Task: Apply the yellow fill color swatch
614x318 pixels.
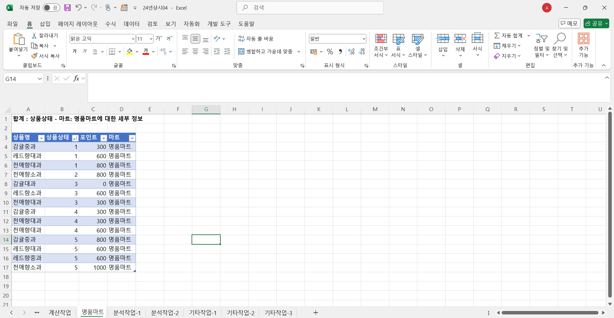Action: click(x=130, y=52)
